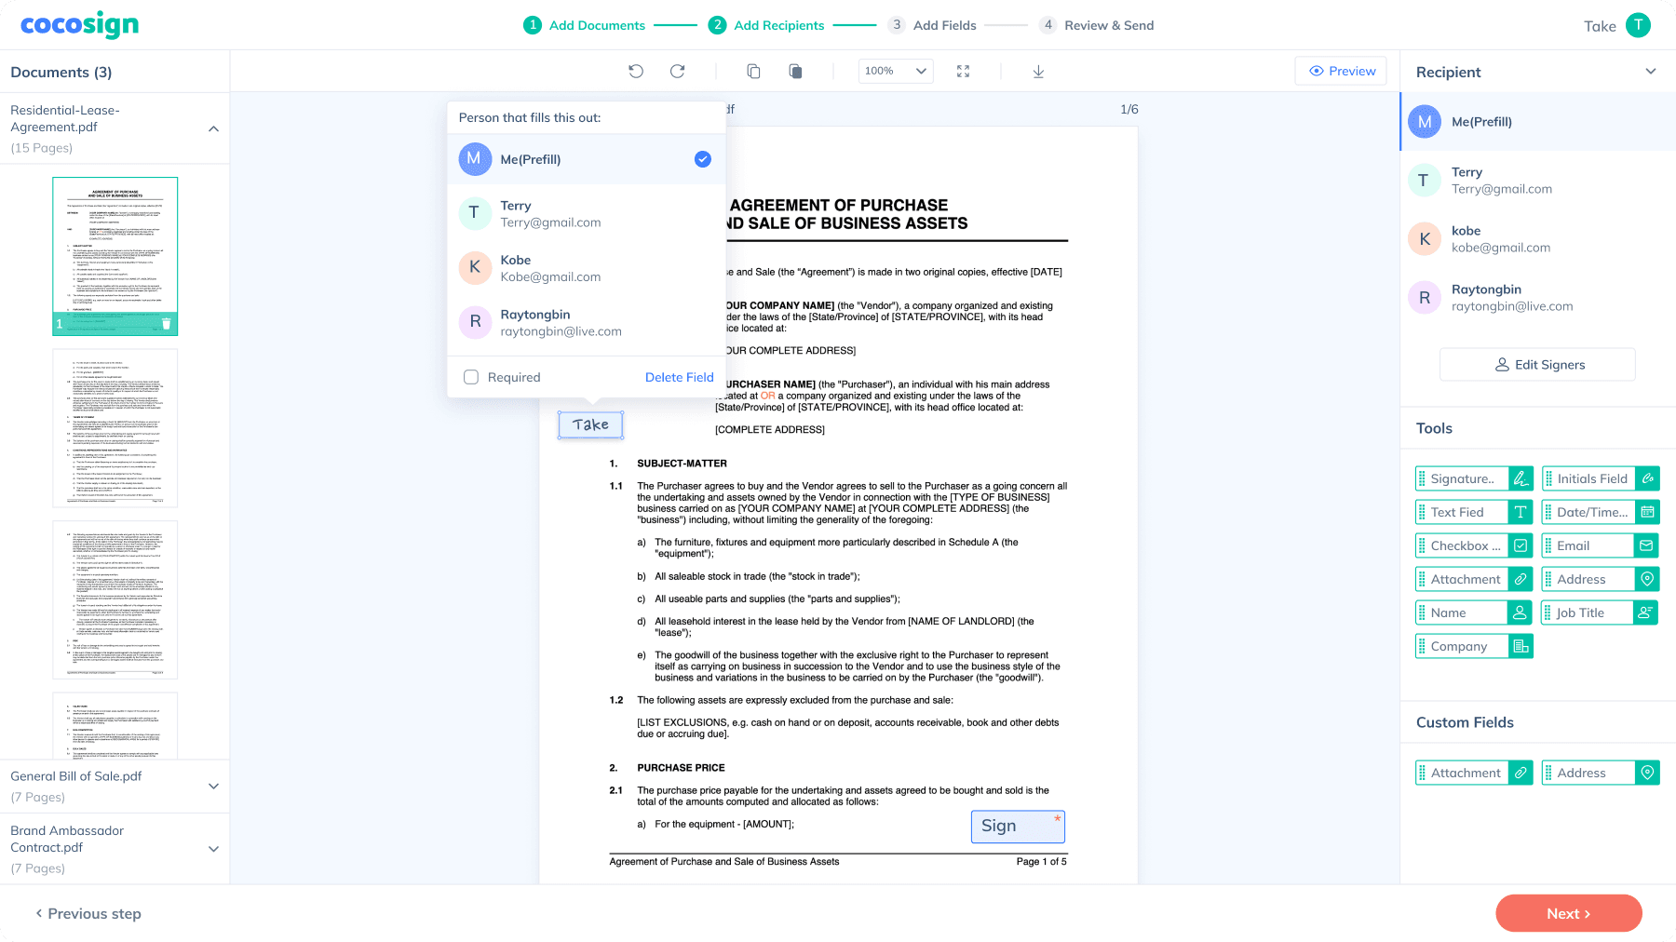Download the document
The width and height of the screenshot is (1676, 942).
1038,71
